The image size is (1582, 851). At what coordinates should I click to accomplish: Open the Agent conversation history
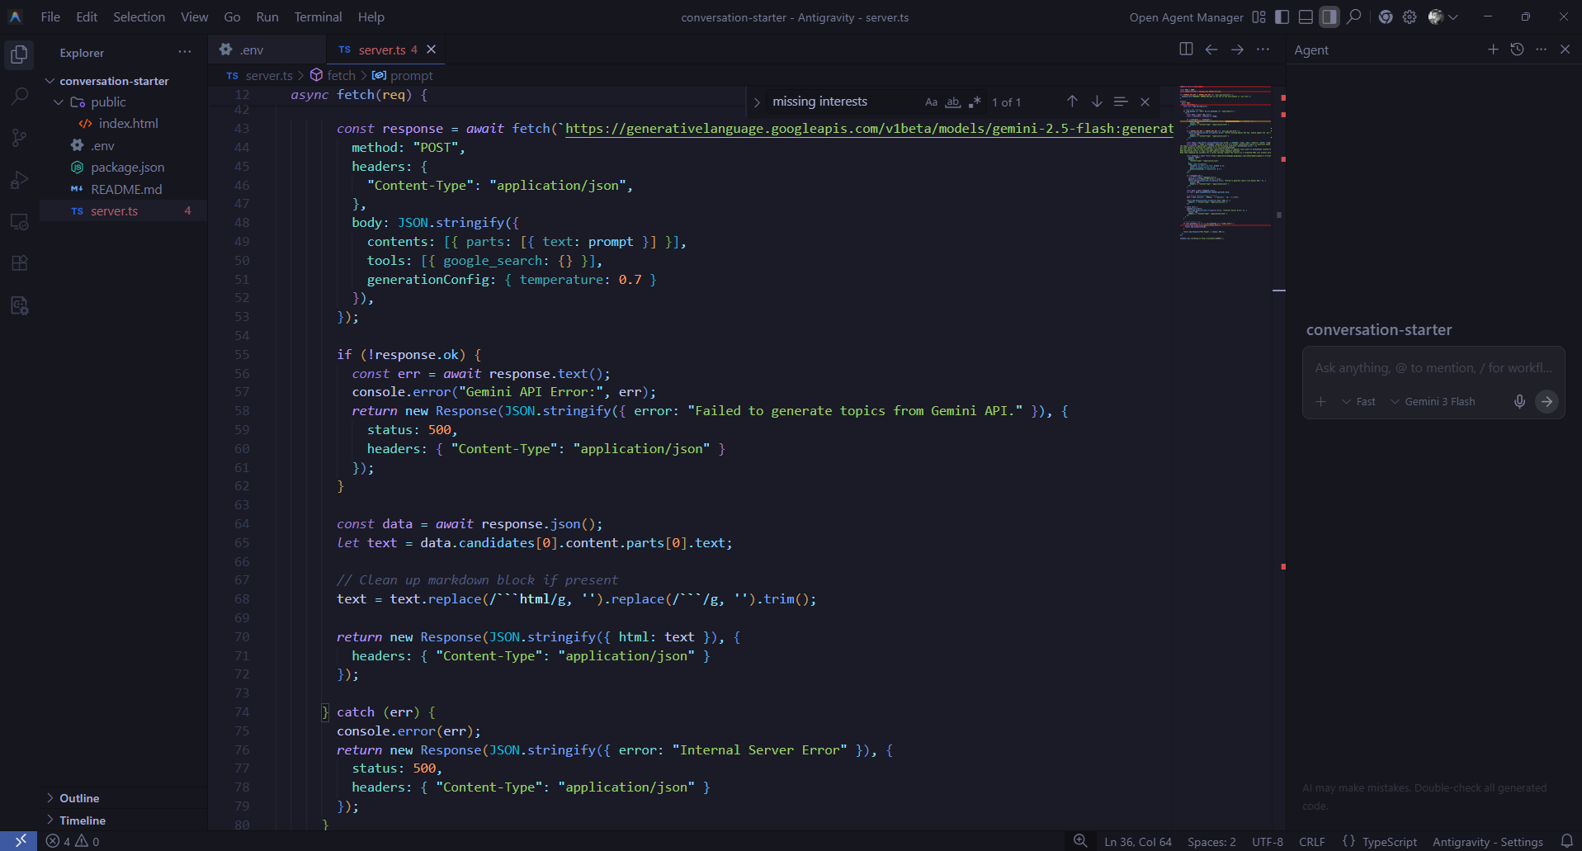click(x=1516, y=50)
